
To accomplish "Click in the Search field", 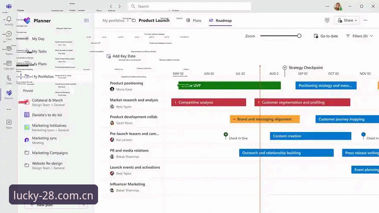I will click(x=189, y=6).
